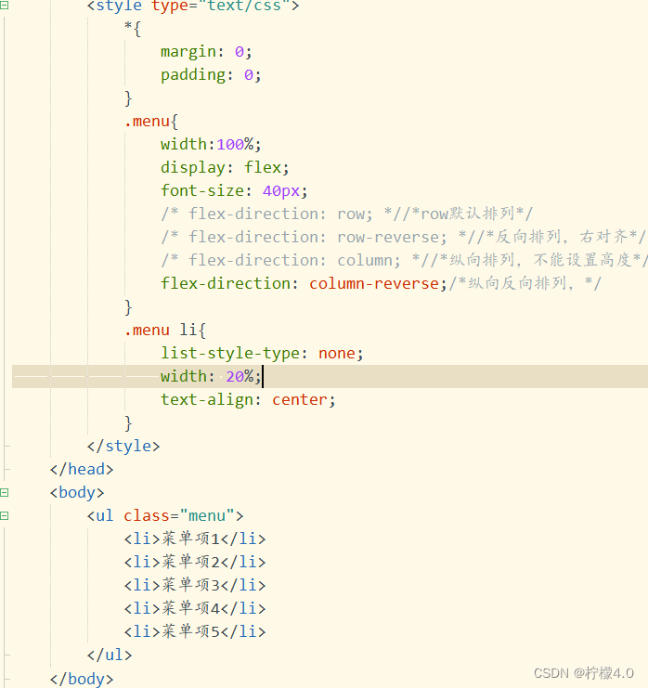Collapse the style tag fold marker
648x688 pixels.
point(4,6)
